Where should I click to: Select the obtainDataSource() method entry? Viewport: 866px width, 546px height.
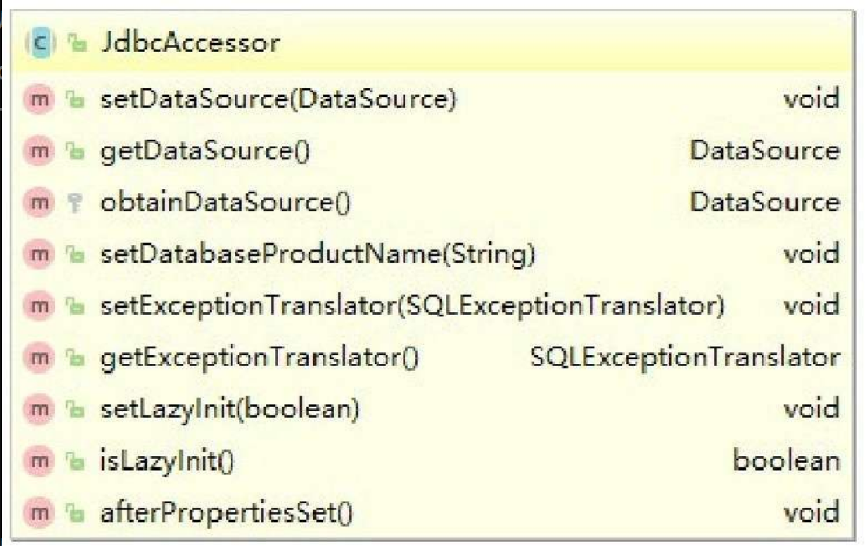(x=433, y=203)
